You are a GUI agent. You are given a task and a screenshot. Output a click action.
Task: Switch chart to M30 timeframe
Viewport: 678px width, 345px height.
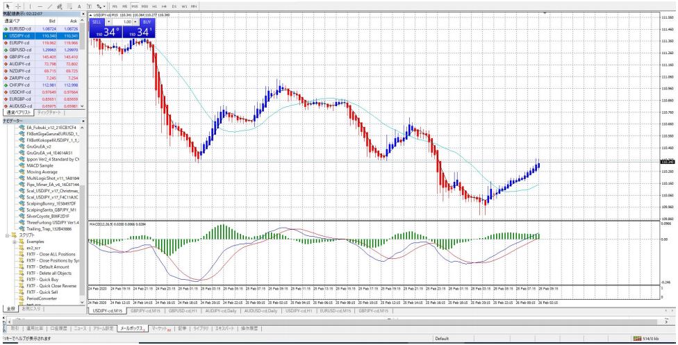145,6
